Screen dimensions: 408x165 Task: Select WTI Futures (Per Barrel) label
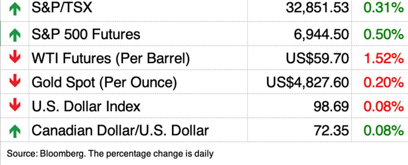pos(111,59)
